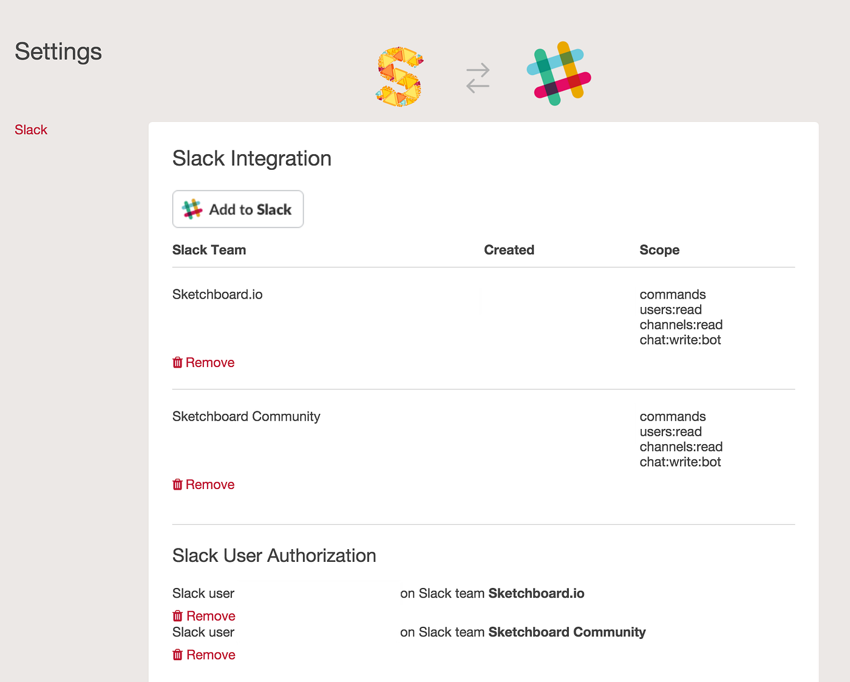Click the Slack hashtag logo at the top
Screen dimensions: 850x682
[x=559, y=73]
